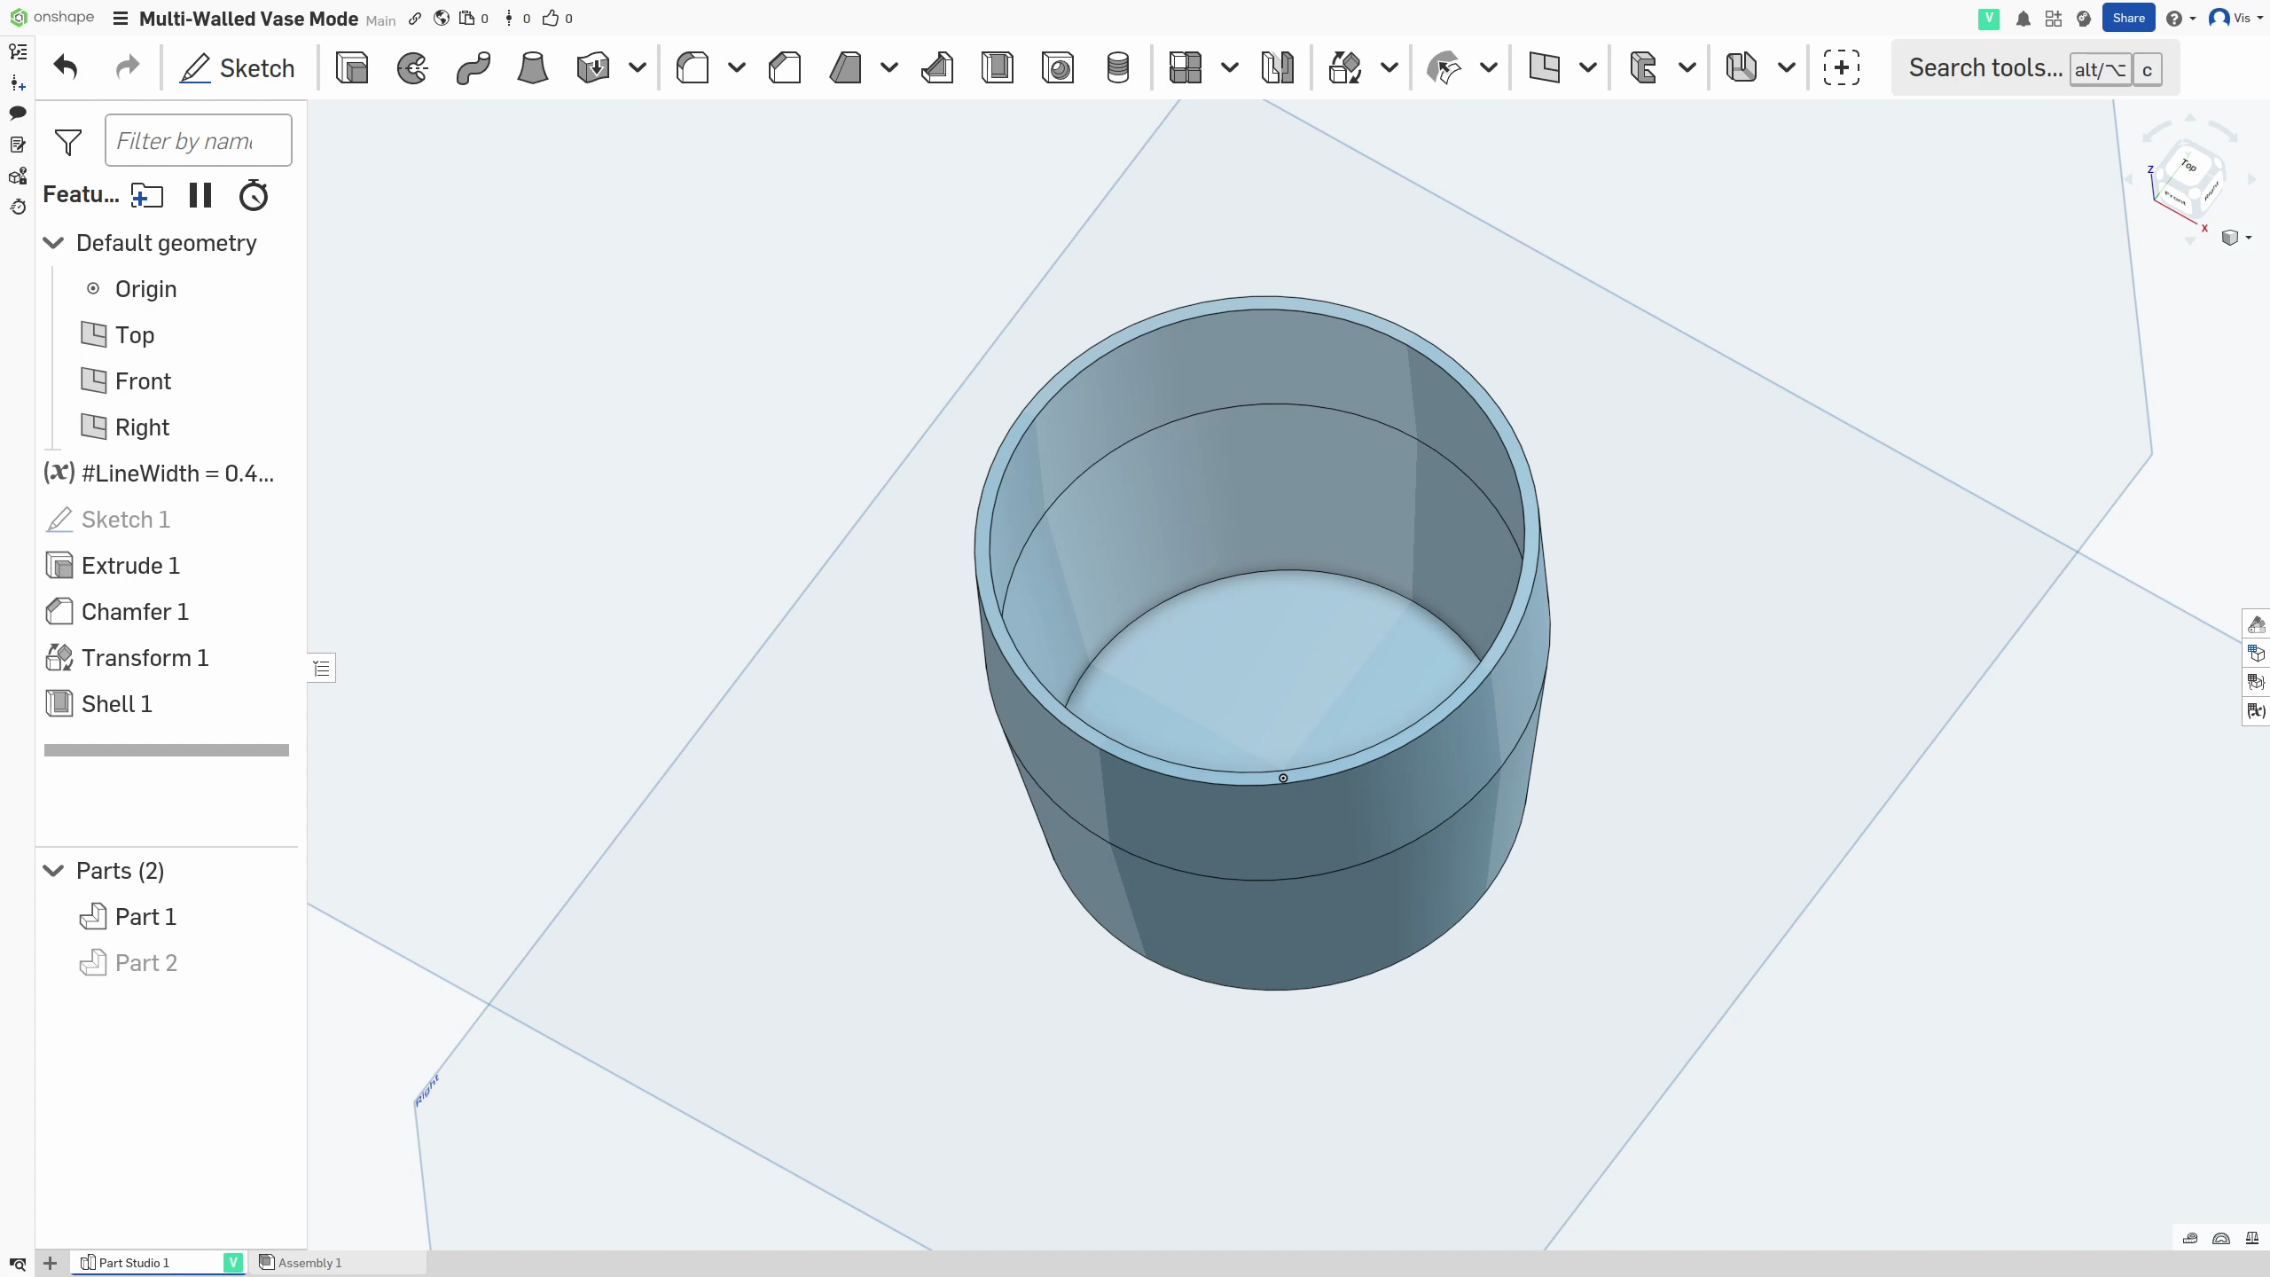
Task: Click the Filter by name field
Action: click(x=198, y=141)
